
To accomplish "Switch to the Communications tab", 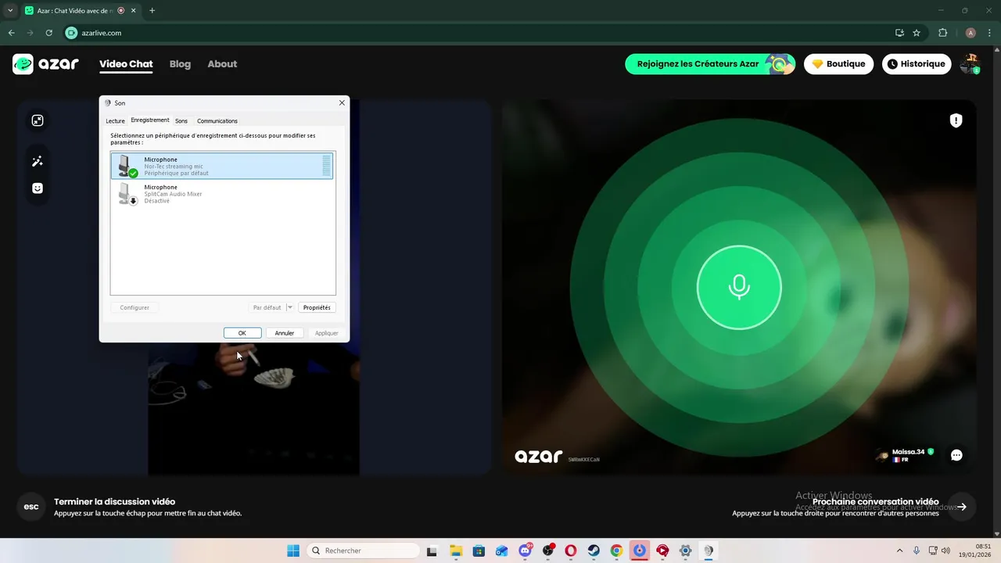I will tap(217, 121).
